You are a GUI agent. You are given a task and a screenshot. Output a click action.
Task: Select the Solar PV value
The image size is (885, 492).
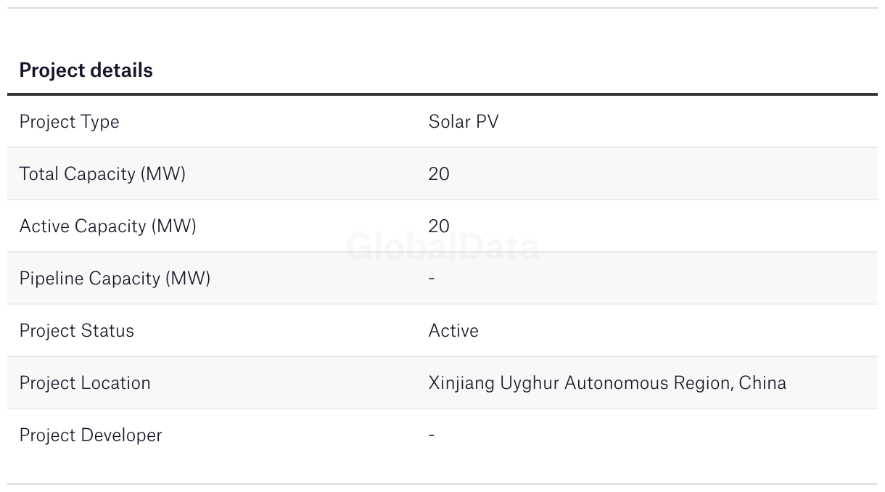tap(464, 122)
